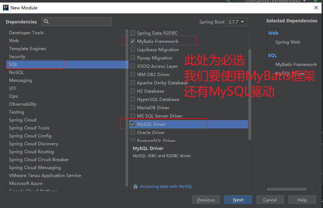Uncheck the MyBatis Framework checkbox
323x208 pixels.
coord(133,41)
